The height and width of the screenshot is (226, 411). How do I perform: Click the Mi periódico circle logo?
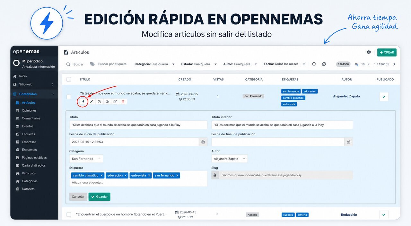pyautogui.click(x=16, y=63)
